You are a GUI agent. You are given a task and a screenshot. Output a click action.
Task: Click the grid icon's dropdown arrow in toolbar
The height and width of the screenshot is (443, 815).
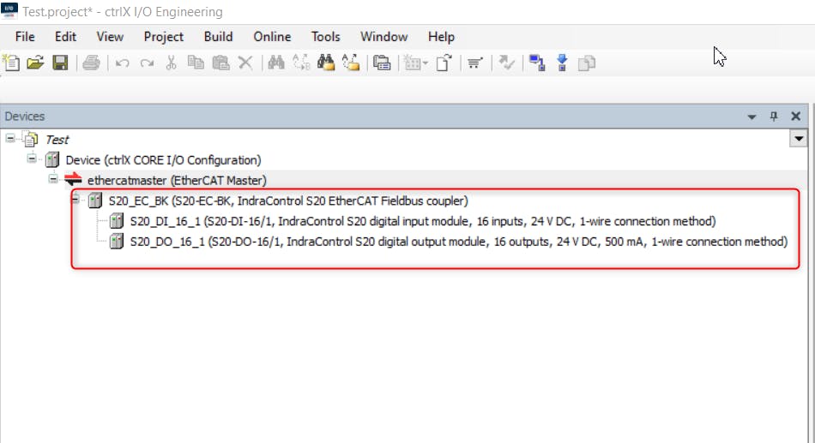[x=426, y=63]
